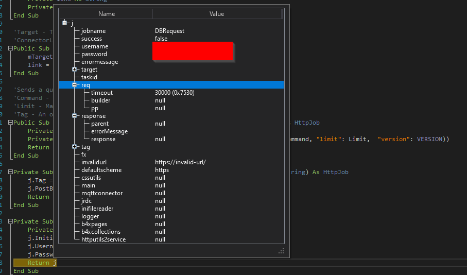The height and width of the screenshot is (275, 467).
Task: Click the Value column header
Action: [216, 14]
